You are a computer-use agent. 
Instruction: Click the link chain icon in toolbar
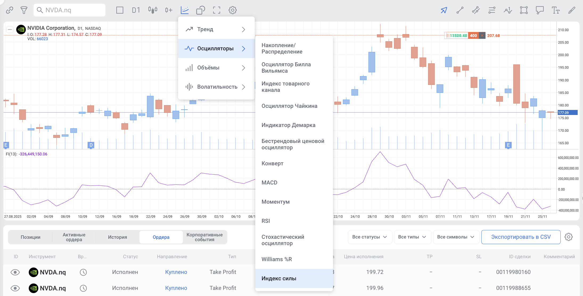point(10,10)
